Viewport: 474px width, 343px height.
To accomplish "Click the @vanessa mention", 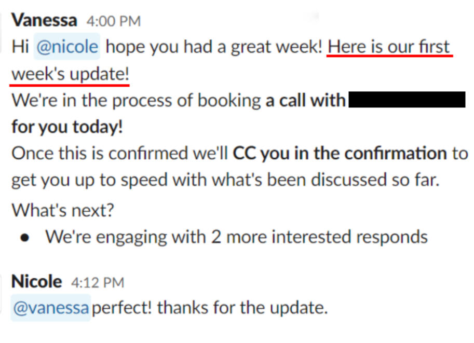I will coord(51,308).
